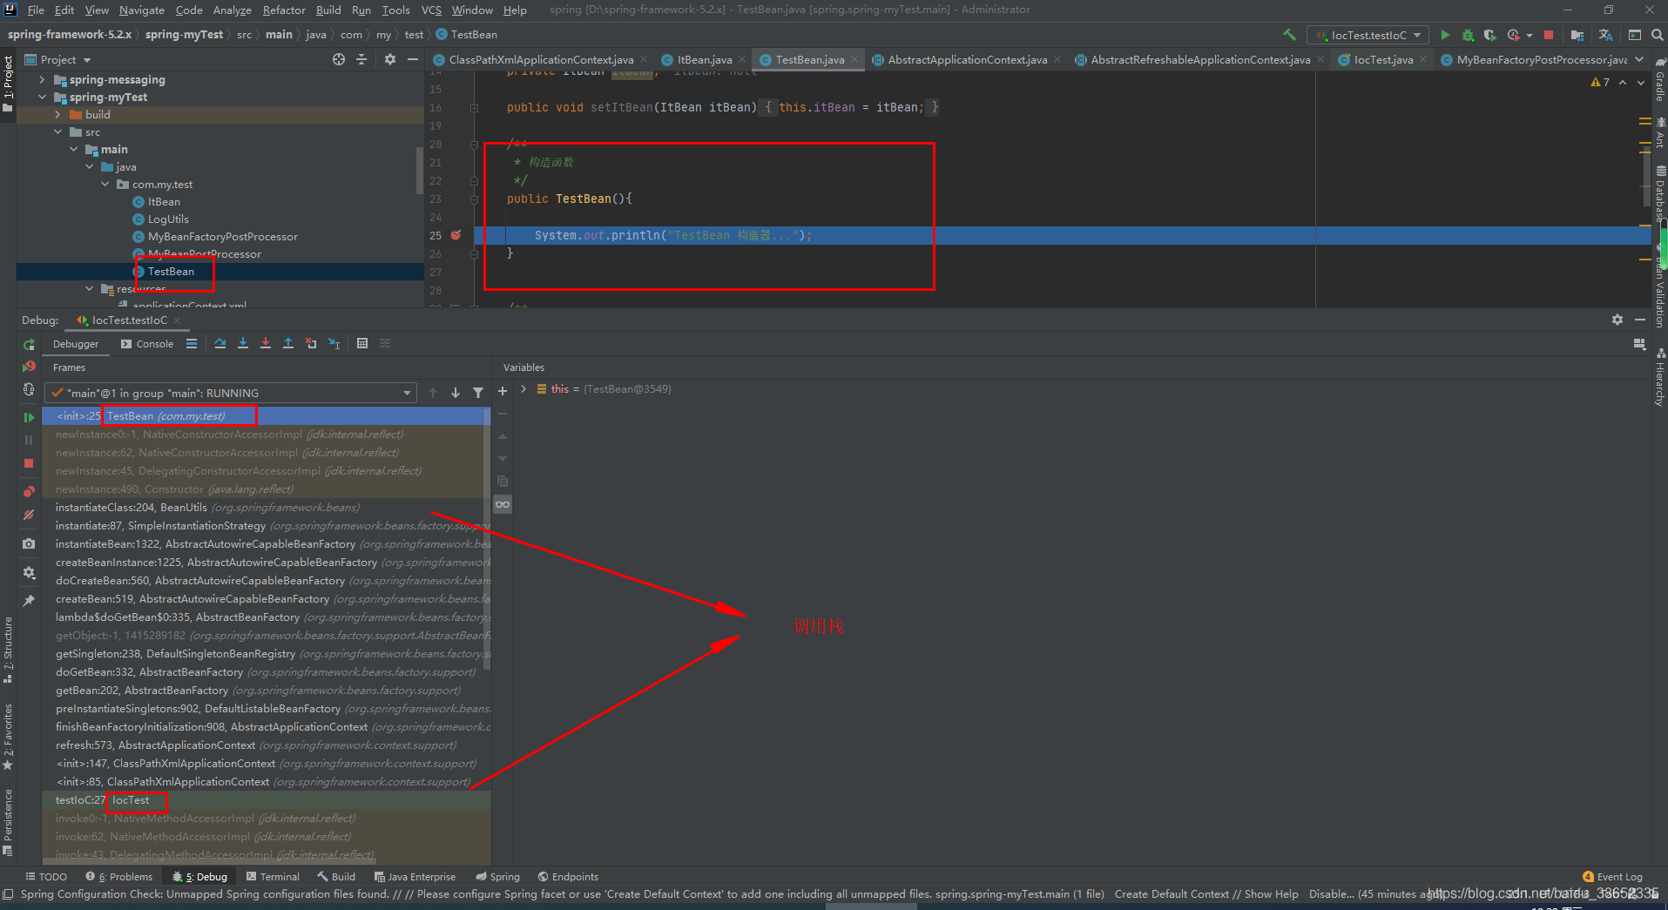The height and width of the screenshot is (910, 1668).
Task: Open the Navigate menu
Action: point(141,10)
